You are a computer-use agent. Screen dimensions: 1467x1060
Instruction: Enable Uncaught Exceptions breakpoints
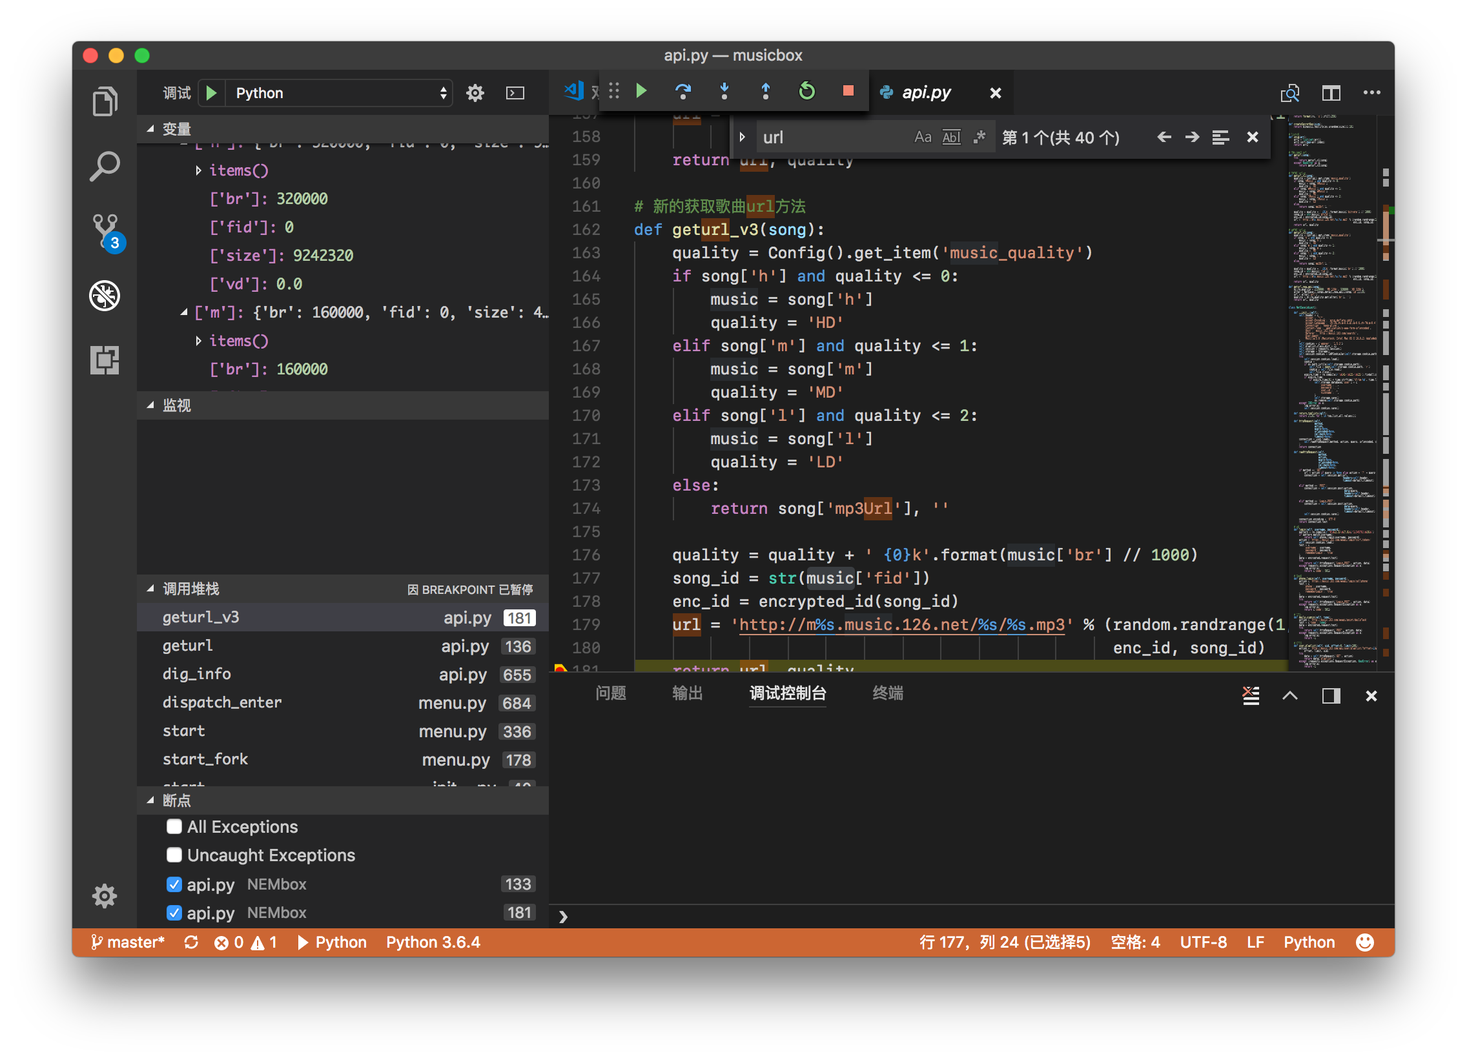[173, 855]
